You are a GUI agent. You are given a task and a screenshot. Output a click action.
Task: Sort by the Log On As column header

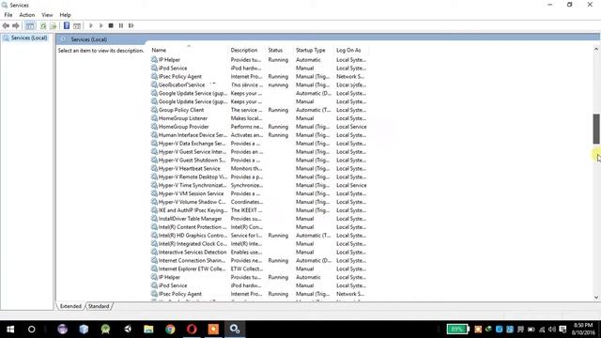coord(350,50)
